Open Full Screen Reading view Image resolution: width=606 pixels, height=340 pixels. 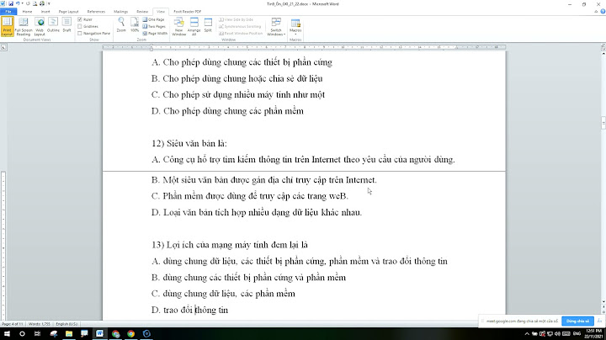24,26
